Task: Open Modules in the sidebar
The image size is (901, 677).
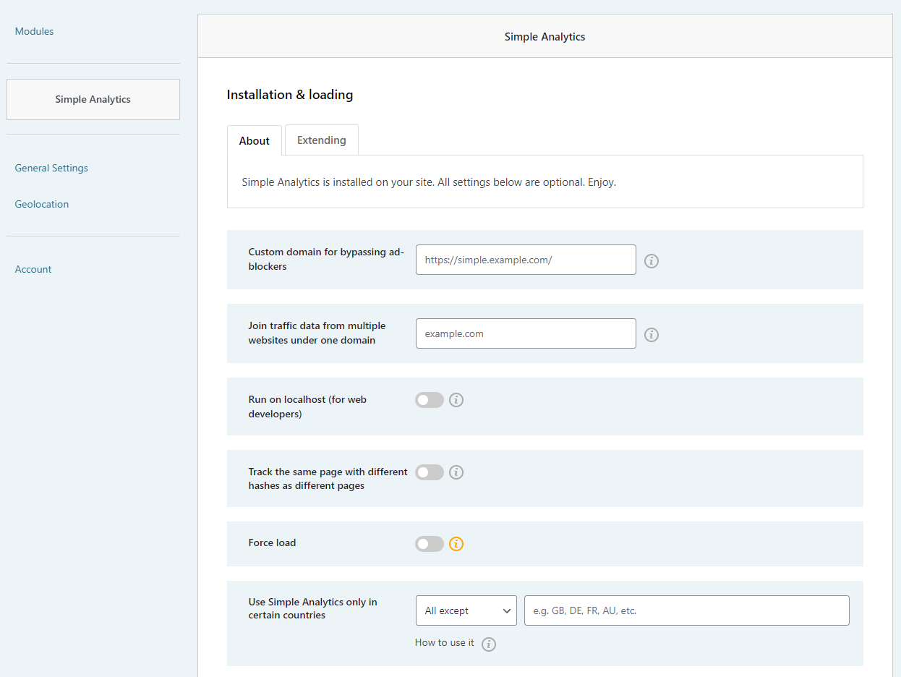Action: click(35, 31)
